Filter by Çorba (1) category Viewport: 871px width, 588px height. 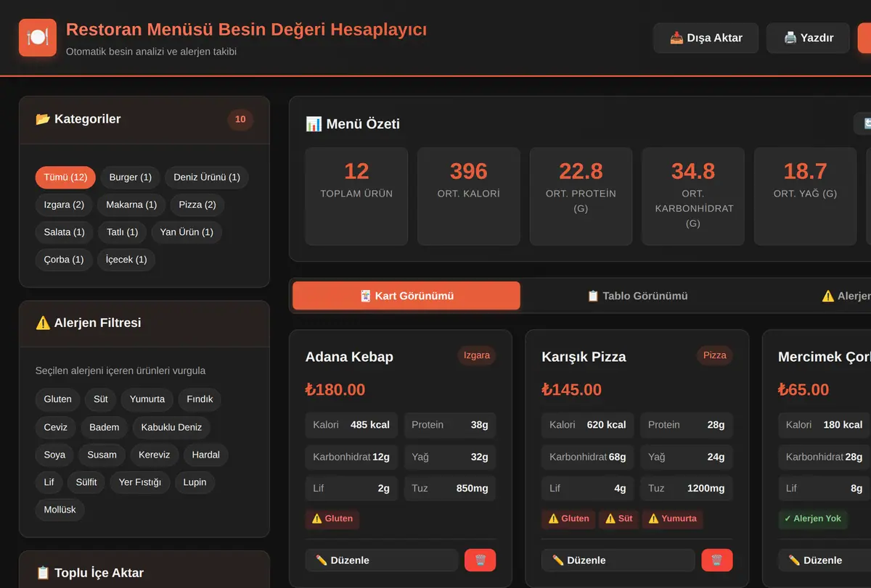click(x=64, y=260)
